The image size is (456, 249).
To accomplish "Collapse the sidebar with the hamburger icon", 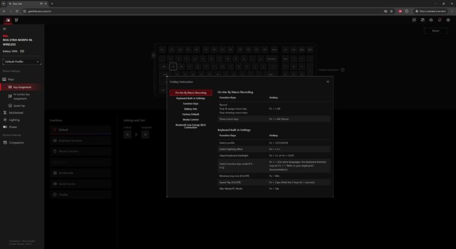I will point(4,29).
